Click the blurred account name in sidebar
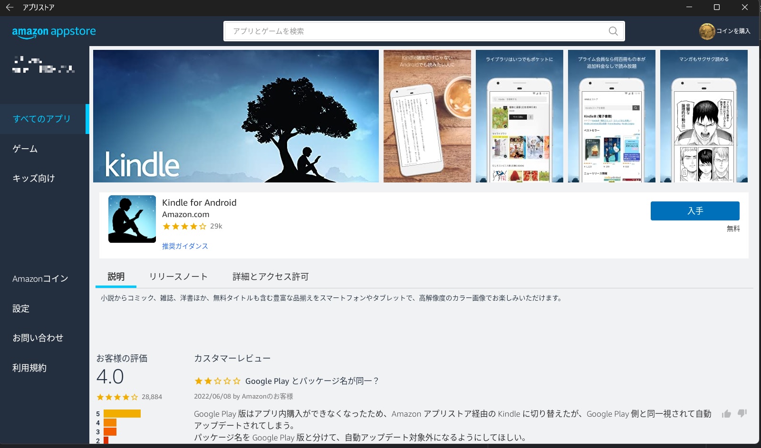 pyautogui.click(x=44, y=65)
